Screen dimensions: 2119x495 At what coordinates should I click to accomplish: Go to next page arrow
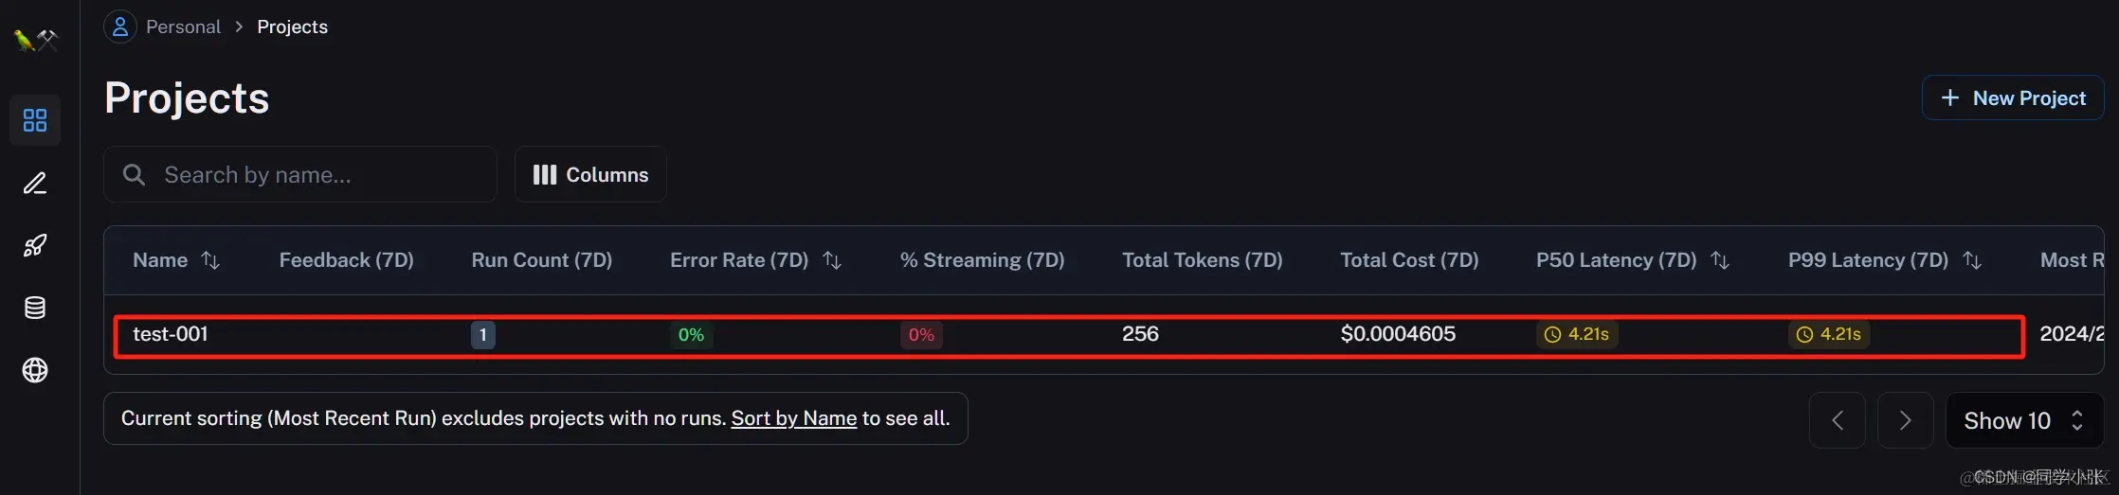1905,420
